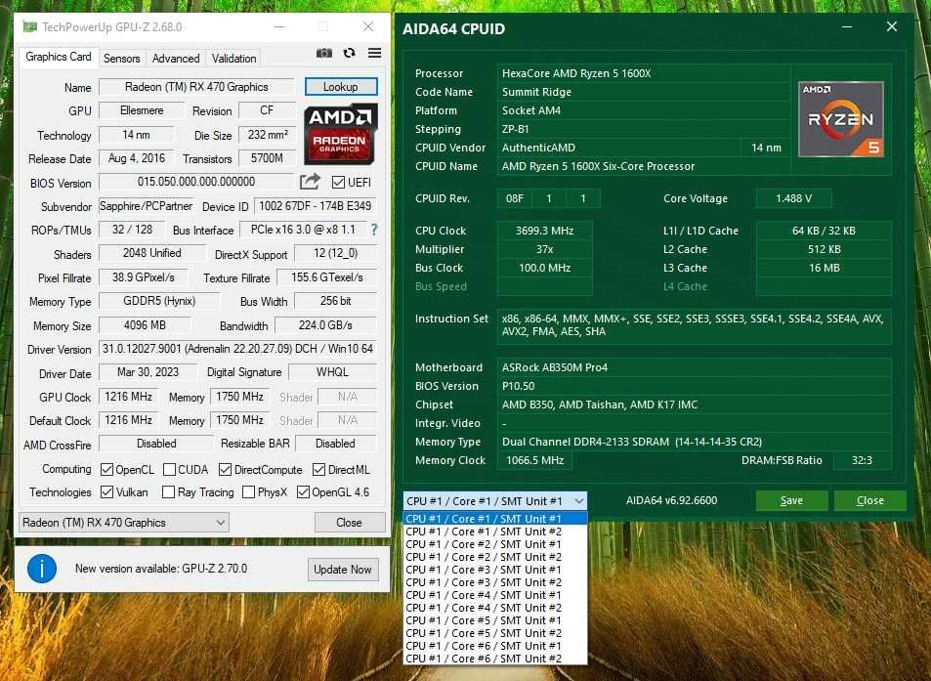Toggle the UEFI checkbox
The image size is (931, 681).
click(338, 183)
